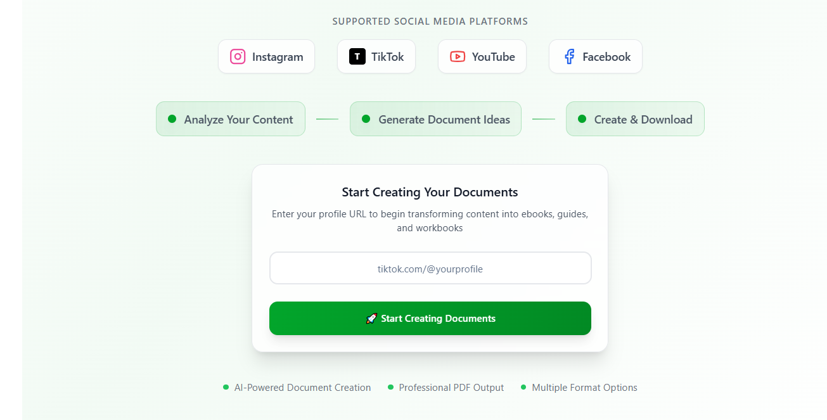Click the Professional PDF Output label

[451, 388]
